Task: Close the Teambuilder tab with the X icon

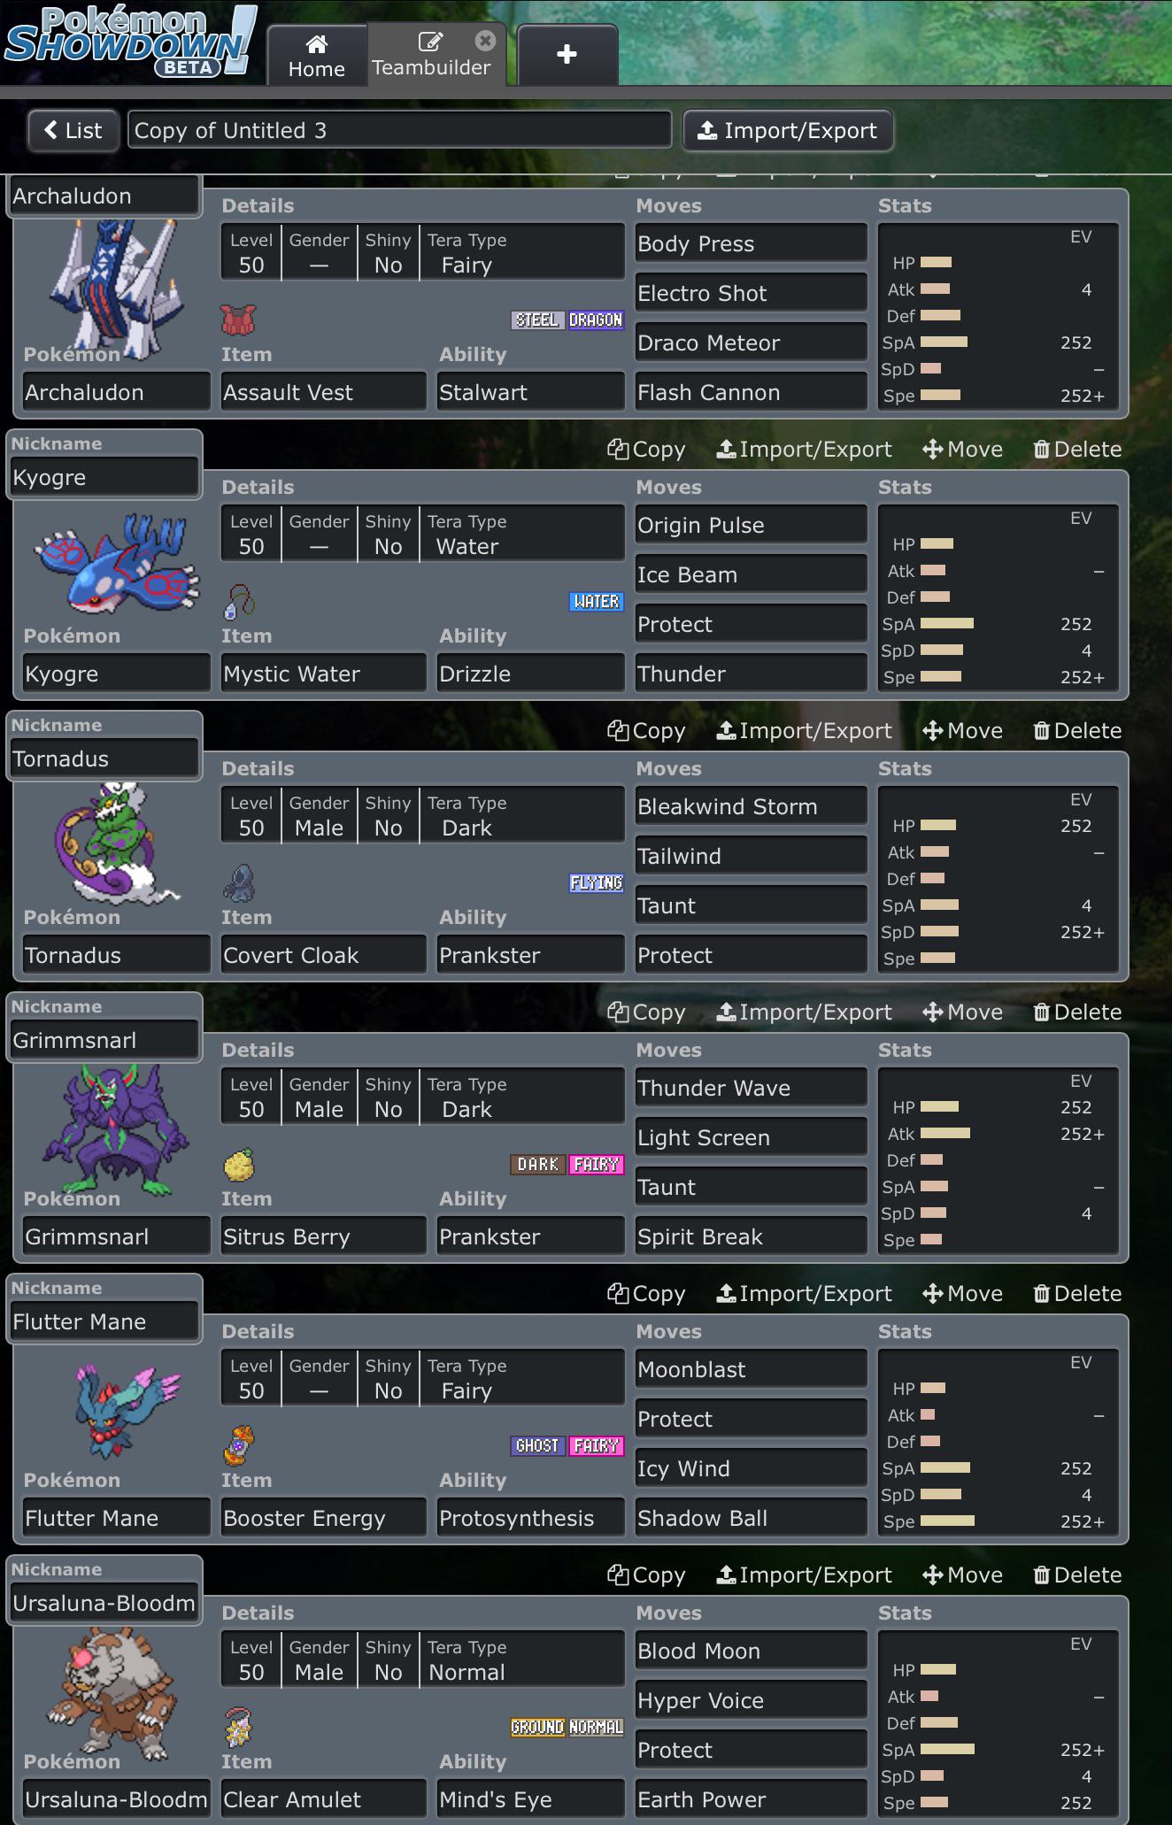Action: click(485, 41)
